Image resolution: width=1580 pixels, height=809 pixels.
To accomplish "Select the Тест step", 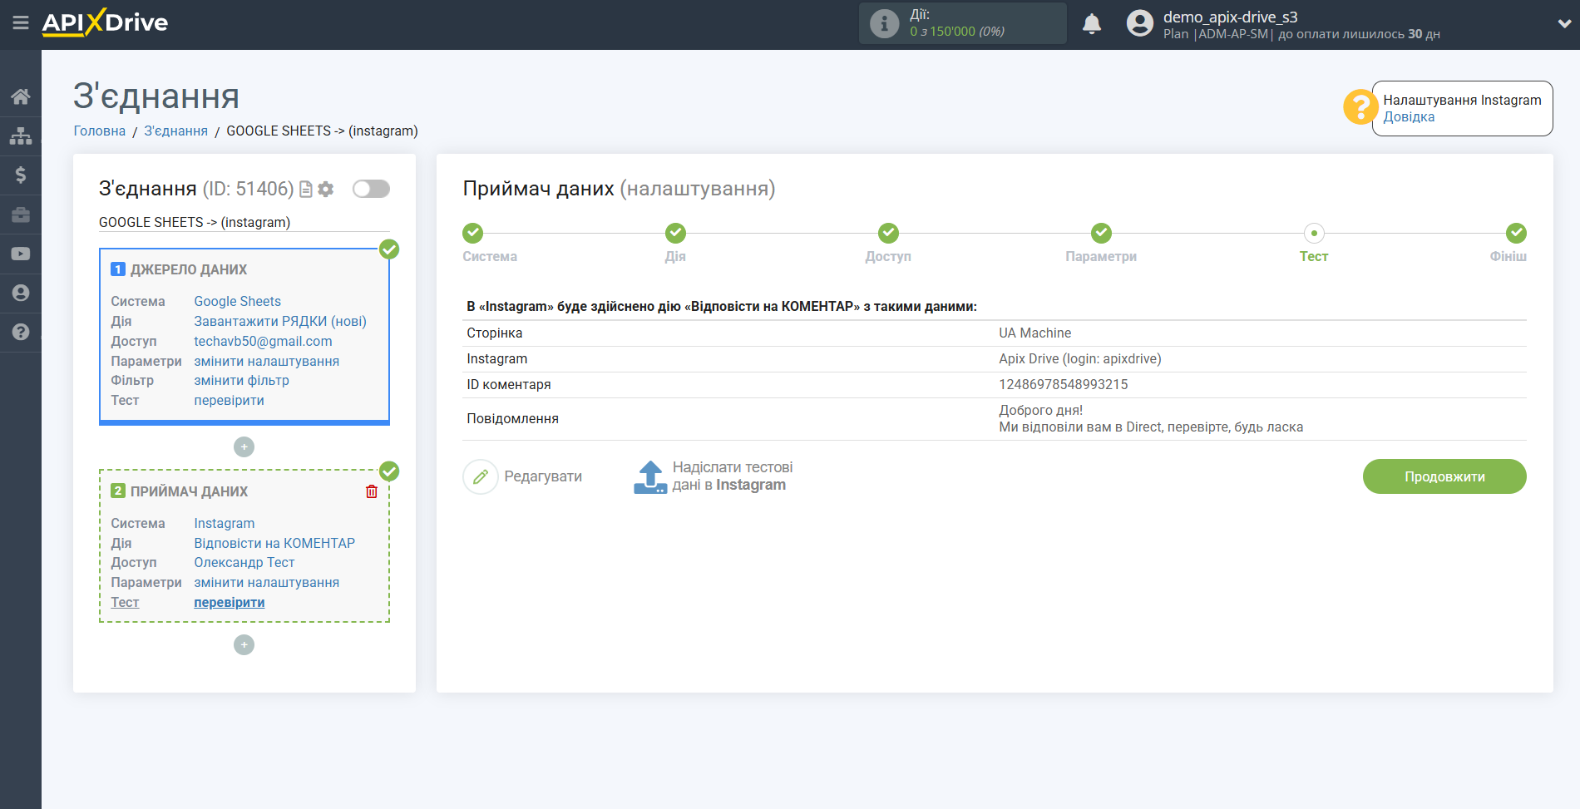I will click(1314, 233).
